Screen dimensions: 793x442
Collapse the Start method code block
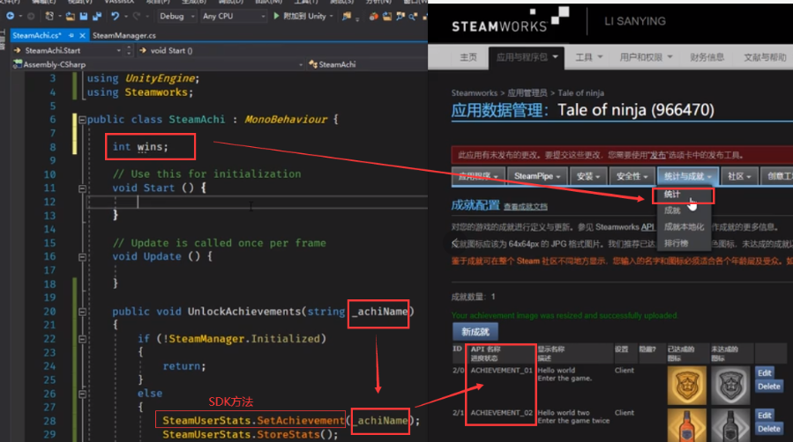(x=82, y=188)
